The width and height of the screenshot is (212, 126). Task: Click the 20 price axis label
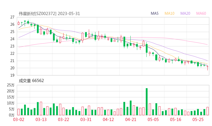pos(12,68)
